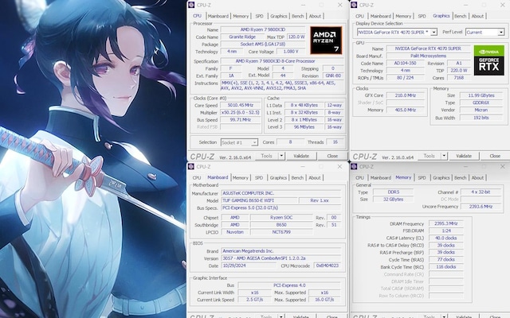Click CPU-Z title icon in the Memory tab window
The height and width of the screenshot is (318, 510).
click(354, 166)
